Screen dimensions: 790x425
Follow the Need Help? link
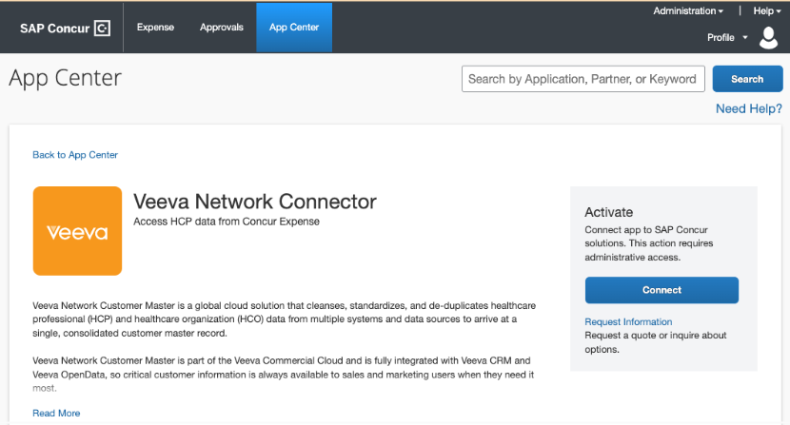pyautogui.click(x=749, y=108)
